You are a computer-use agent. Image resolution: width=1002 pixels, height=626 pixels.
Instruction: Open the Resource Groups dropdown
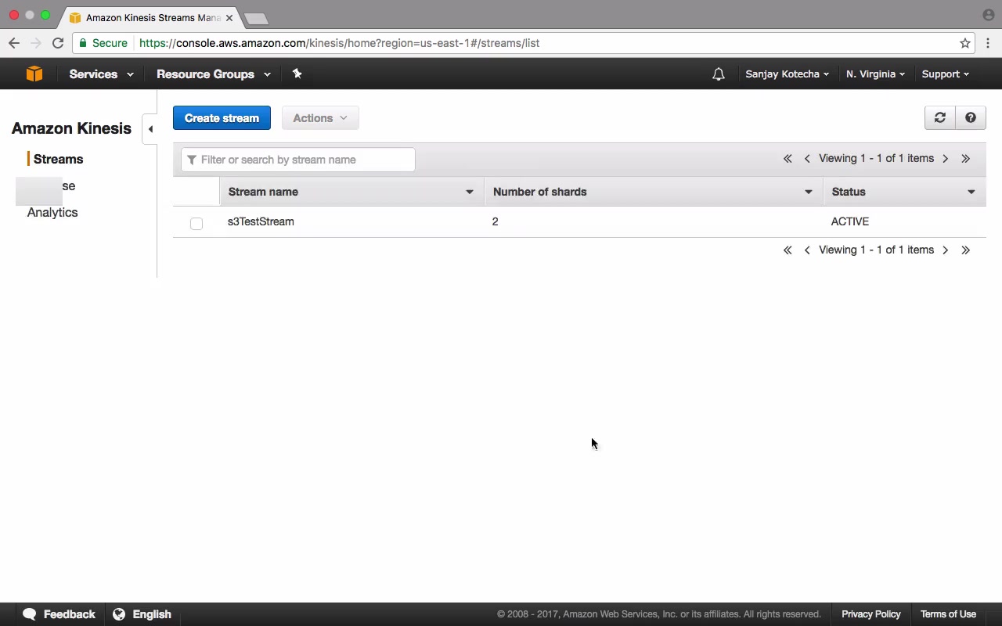214,74
